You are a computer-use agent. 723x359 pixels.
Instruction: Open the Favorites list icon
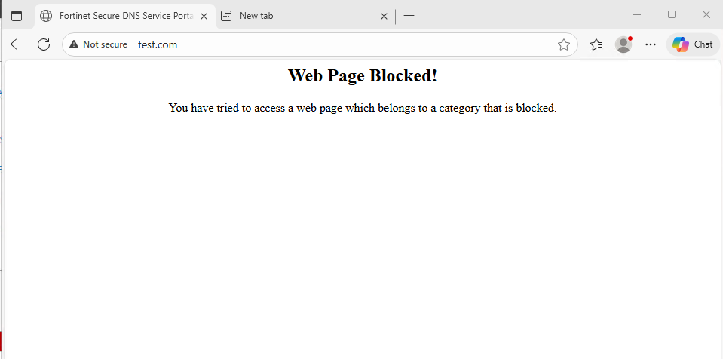pos(596,44)
